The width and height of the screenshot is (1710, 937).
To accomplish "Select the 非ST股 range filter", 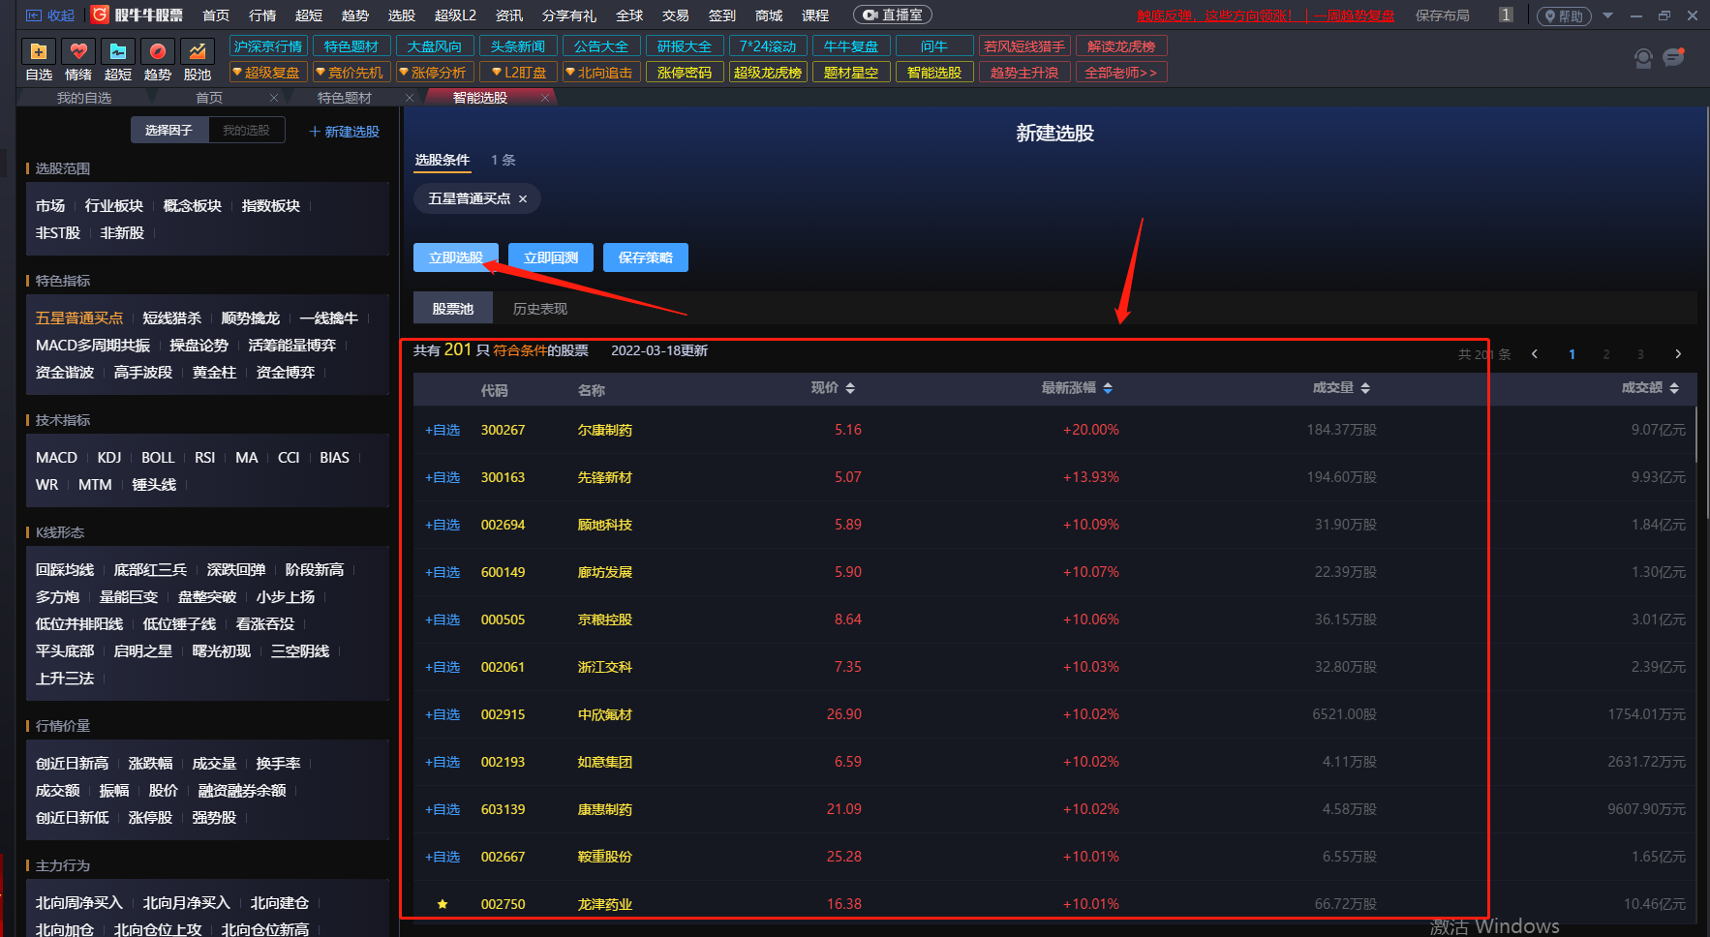I will (x=58, y=233).
